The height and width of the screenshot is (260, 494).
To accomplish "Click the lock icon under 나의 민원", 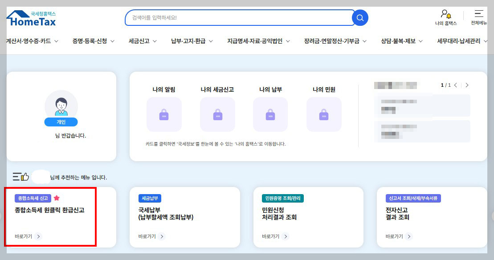I will point(324,114).
